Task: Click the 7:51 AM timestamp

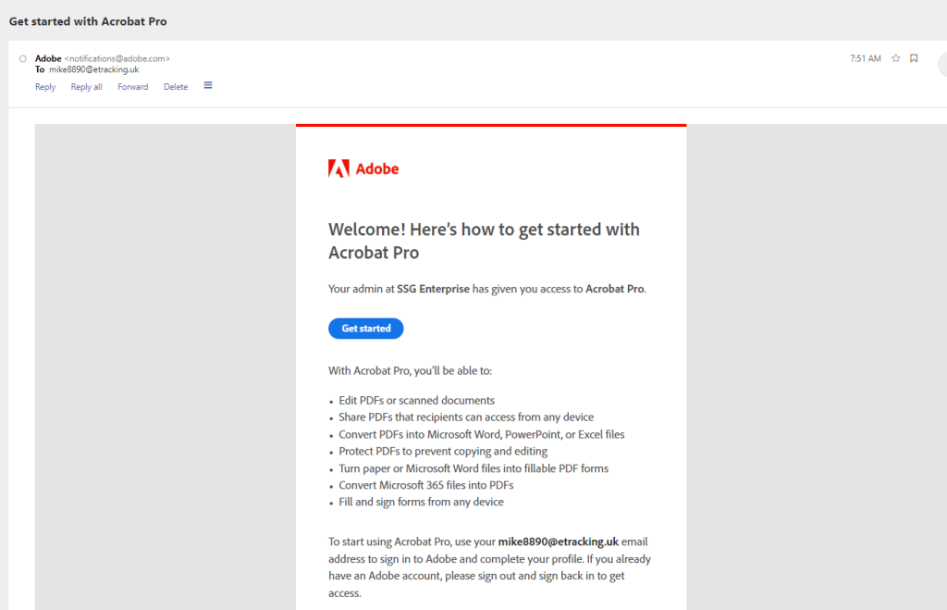Action: (x=866, y=58)
